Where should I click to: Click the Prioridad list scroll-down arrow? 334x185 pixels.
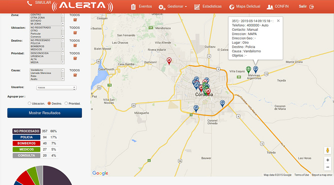point(63,62)
